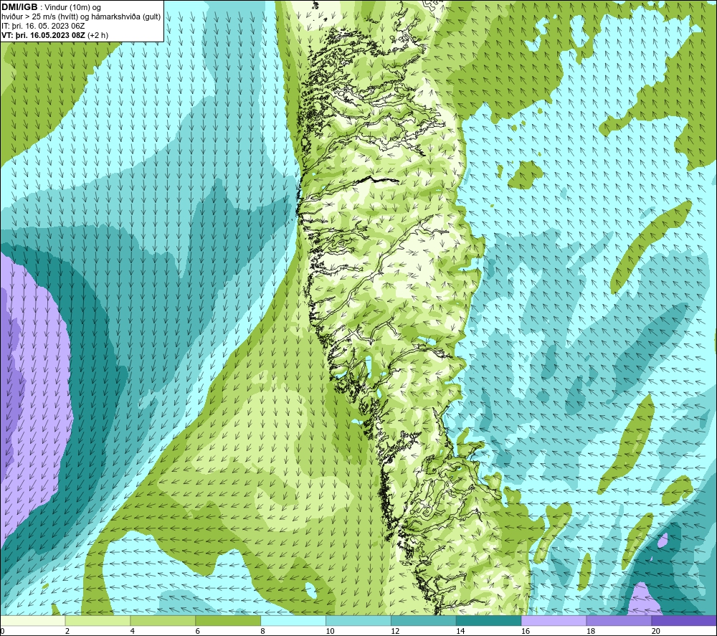Click the 'IT: þri. 16. 05. 2023 06Z' line

[43, 26]
